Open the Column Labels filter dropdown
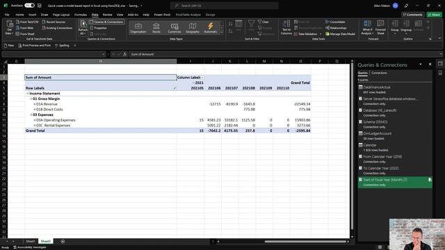Viewport: 445px width, 250px height. [202, 77]
